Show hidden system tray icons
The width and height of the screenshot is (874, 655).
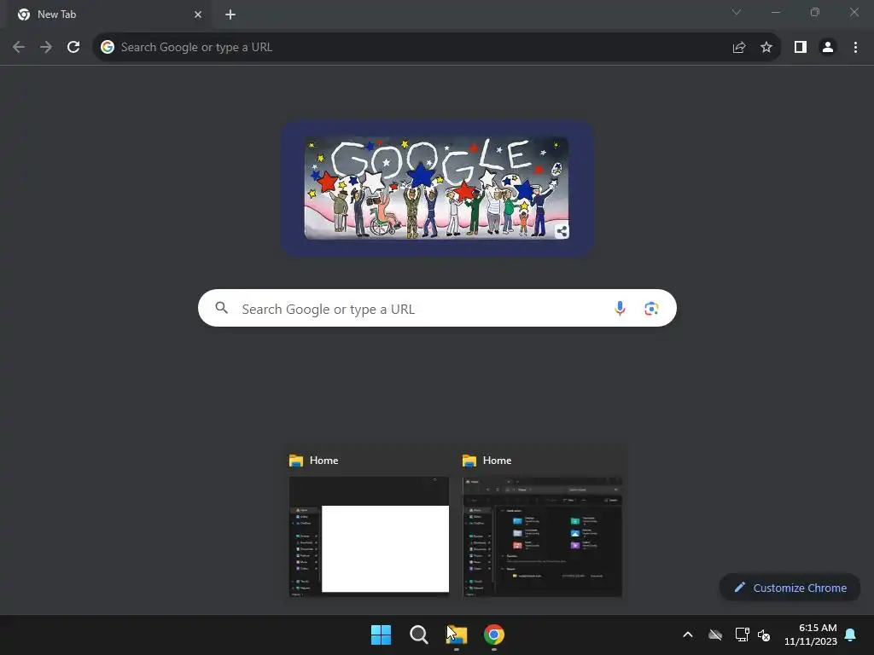coord(688,635)
